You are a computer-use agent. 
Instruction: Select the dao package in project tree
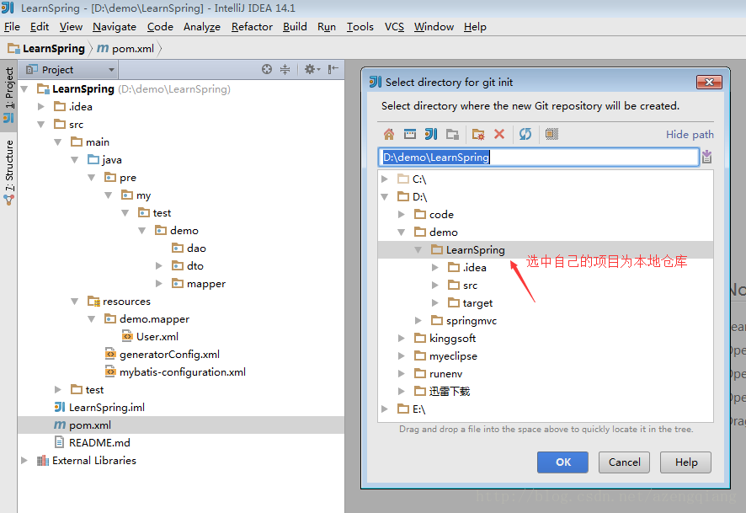click(x=196, y=248)
